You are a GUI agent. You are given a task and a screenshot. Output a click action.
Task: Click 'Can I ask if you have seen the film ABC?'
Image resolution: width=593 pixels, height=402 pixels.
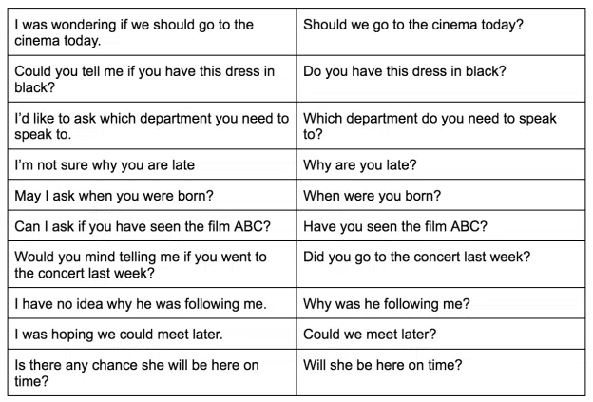click(x=144, y=226)
